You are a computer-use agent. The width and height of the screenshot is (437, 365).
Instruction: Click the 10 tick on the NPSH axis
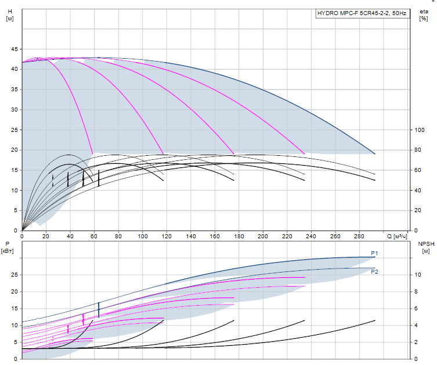coord(417,274)
